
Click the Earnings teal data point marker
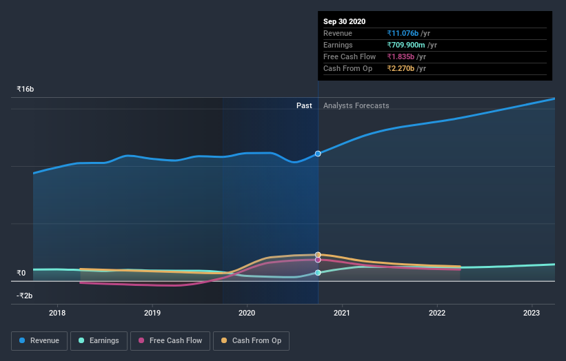pyautogui.click(x=318, y=273)
